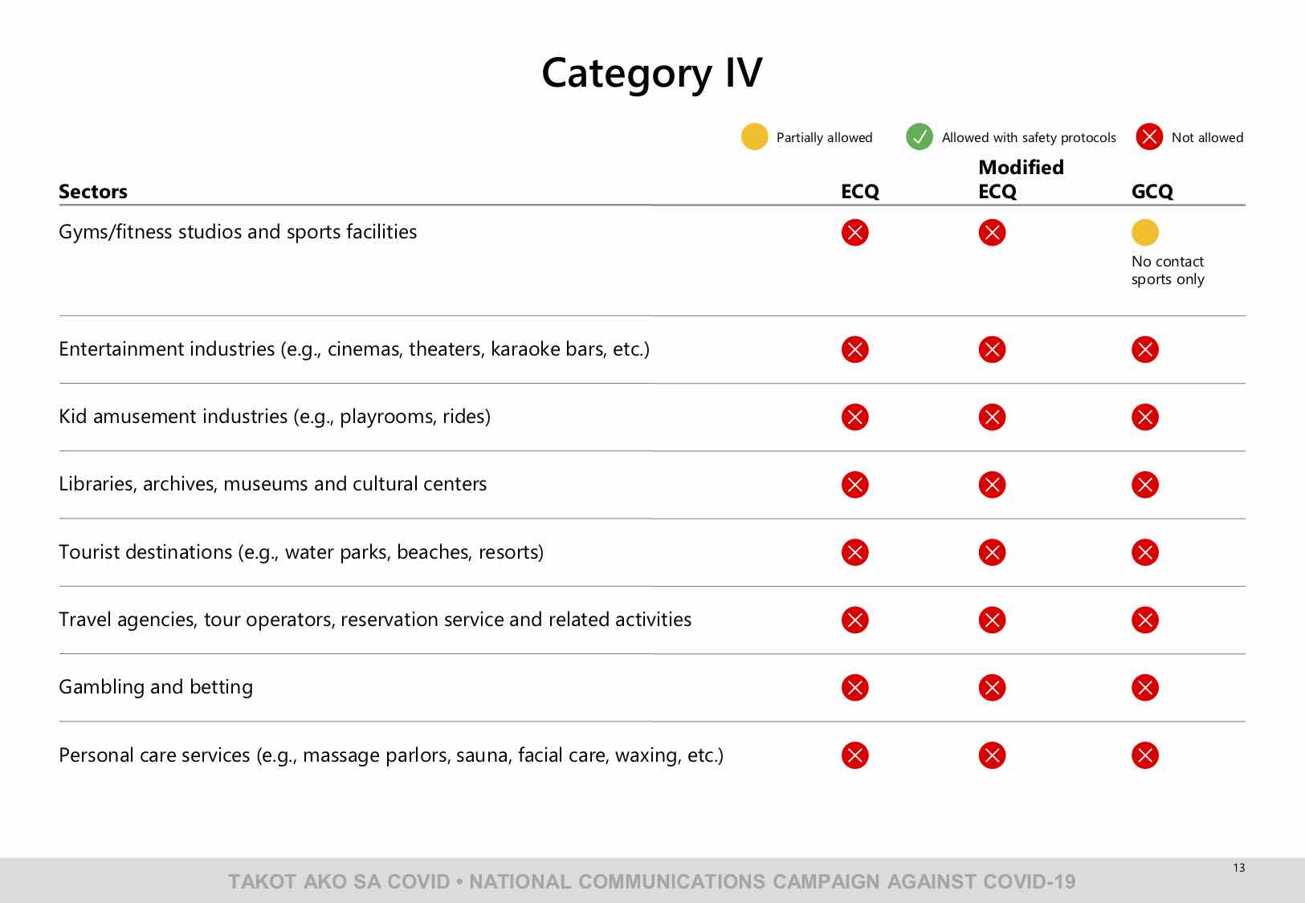The height and width of the screenshot is (903, 1305).
Task: Click the green Allowed with safety protocols checkmark
Action: [x=919, y=136]
